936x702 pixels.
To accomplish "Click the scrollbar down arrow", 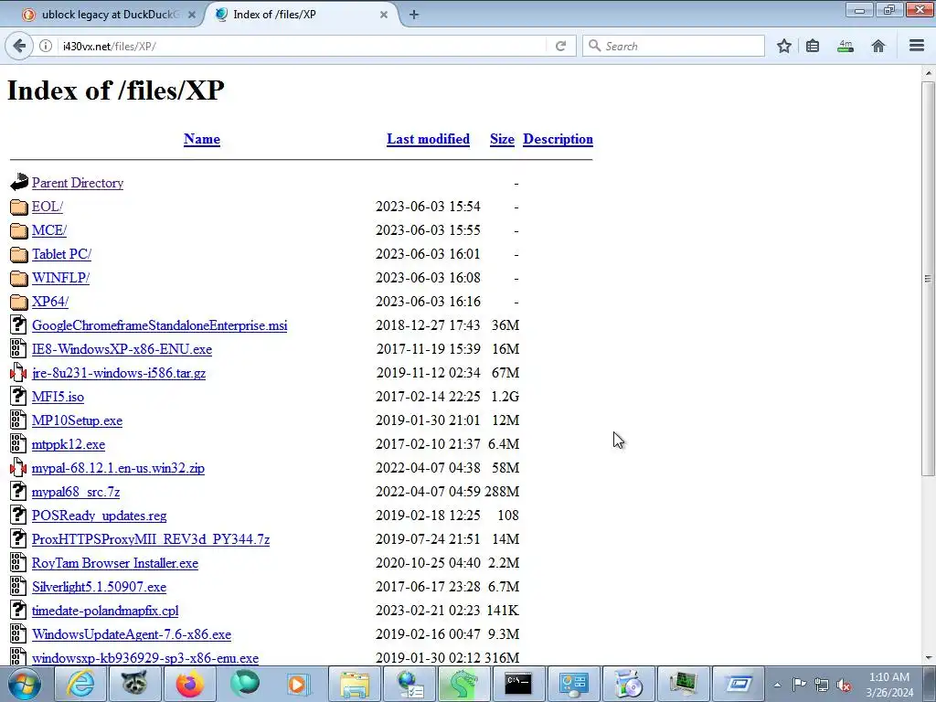I will tap(928, 658).
